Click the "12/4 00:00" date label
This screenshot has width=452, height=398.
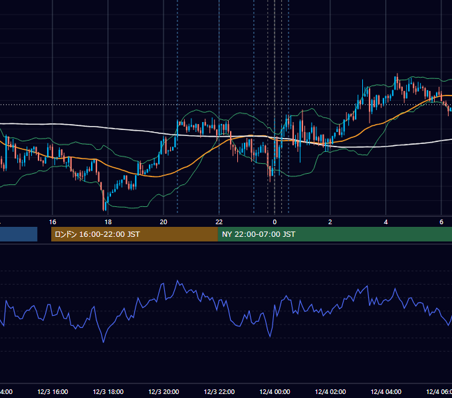[275, 391]
